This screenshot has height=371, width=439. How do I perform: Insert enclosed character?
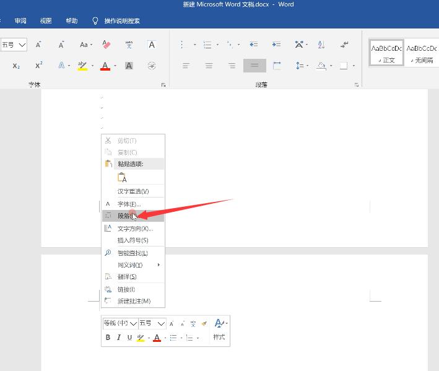152,66
